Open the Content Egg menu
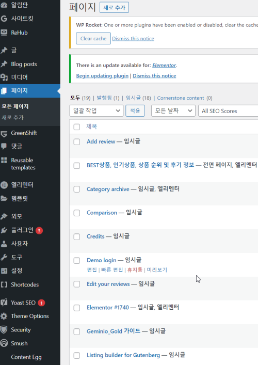Viewport: 258px width, 365px height. [26, 357]
